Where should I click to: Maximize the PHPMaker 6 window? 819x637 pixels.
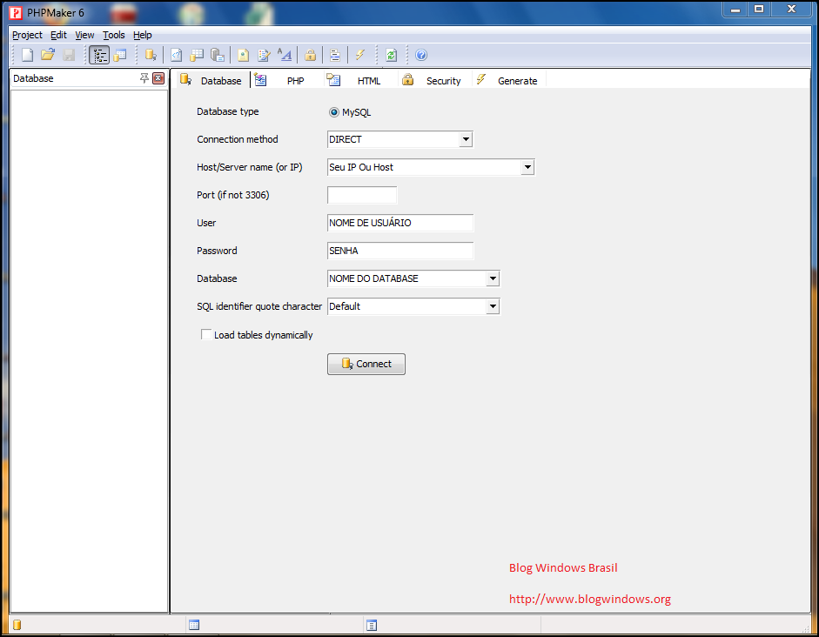pos(759,10)
